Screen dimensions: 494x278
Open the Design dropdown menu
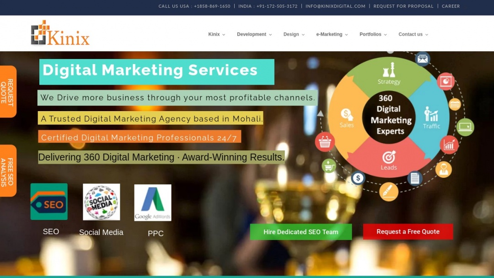click(291, 34)
